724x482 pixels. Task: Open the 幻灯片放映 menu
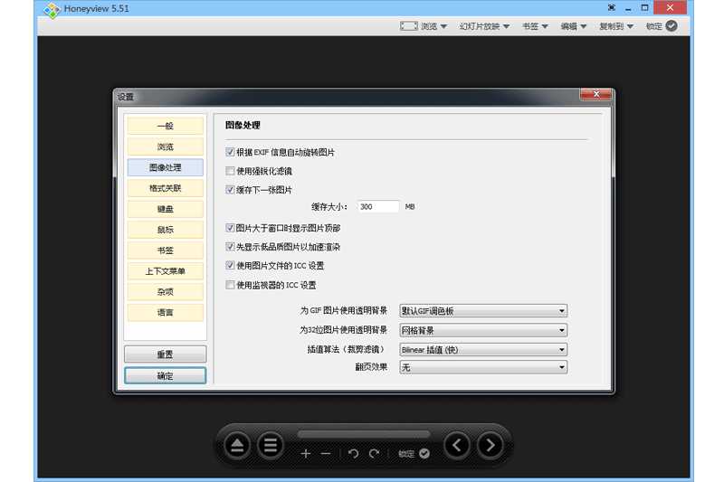pos(484,26)
